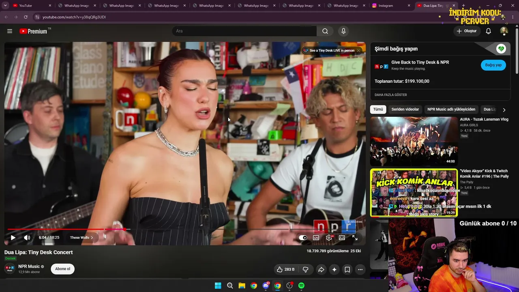Image resolution: width=519 pixels, height=292 pixels.
Task: Close the Instagram tab
Action: [x=409, y=6]
